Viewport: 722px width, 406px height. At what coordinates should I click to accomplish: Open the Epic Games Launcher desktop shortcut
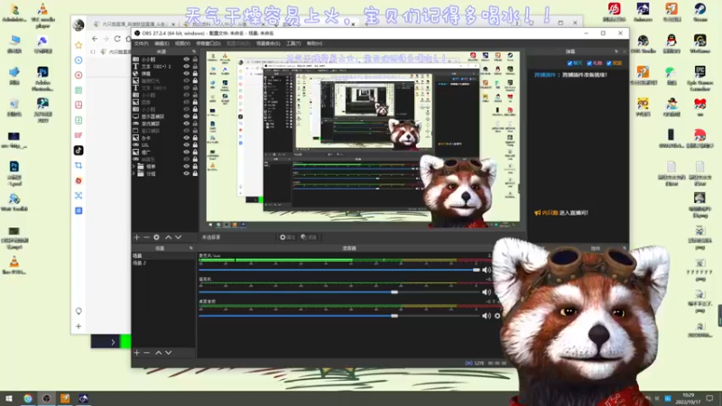tap(700, 78)
